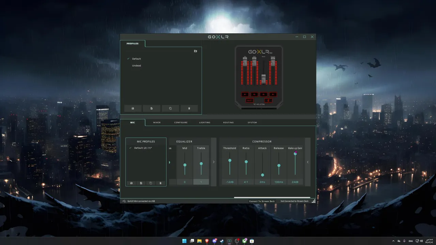The image size is (436, 245).
Task: Click the Mic channel mute button on device
Action: 245,94
